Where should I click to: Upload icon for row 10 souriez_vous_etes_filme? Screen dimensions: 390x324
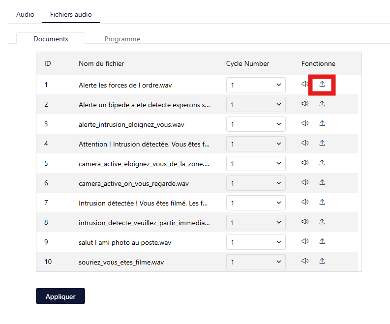[x=322, y=261]
